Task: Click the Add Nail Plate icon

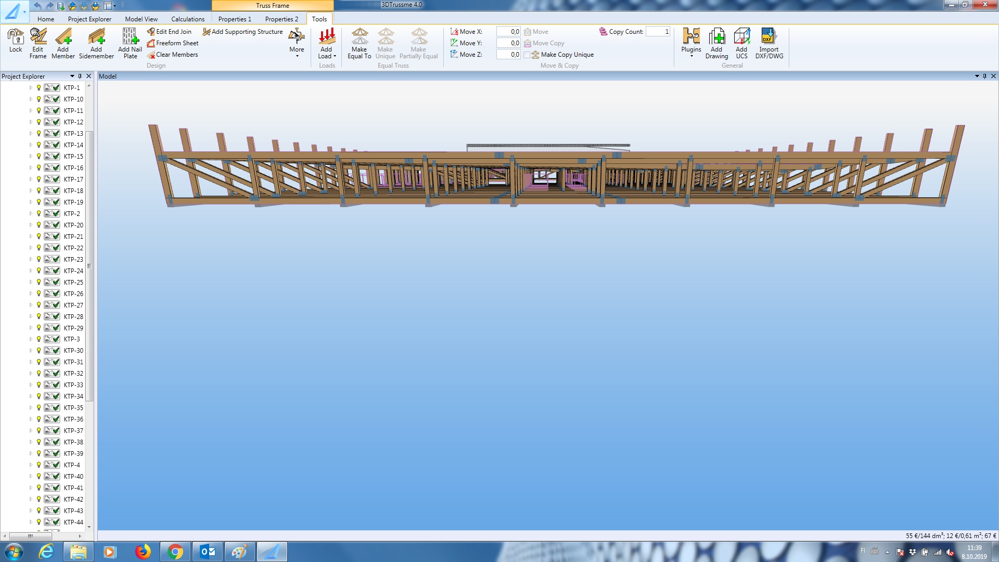Action: pos(130,36)
